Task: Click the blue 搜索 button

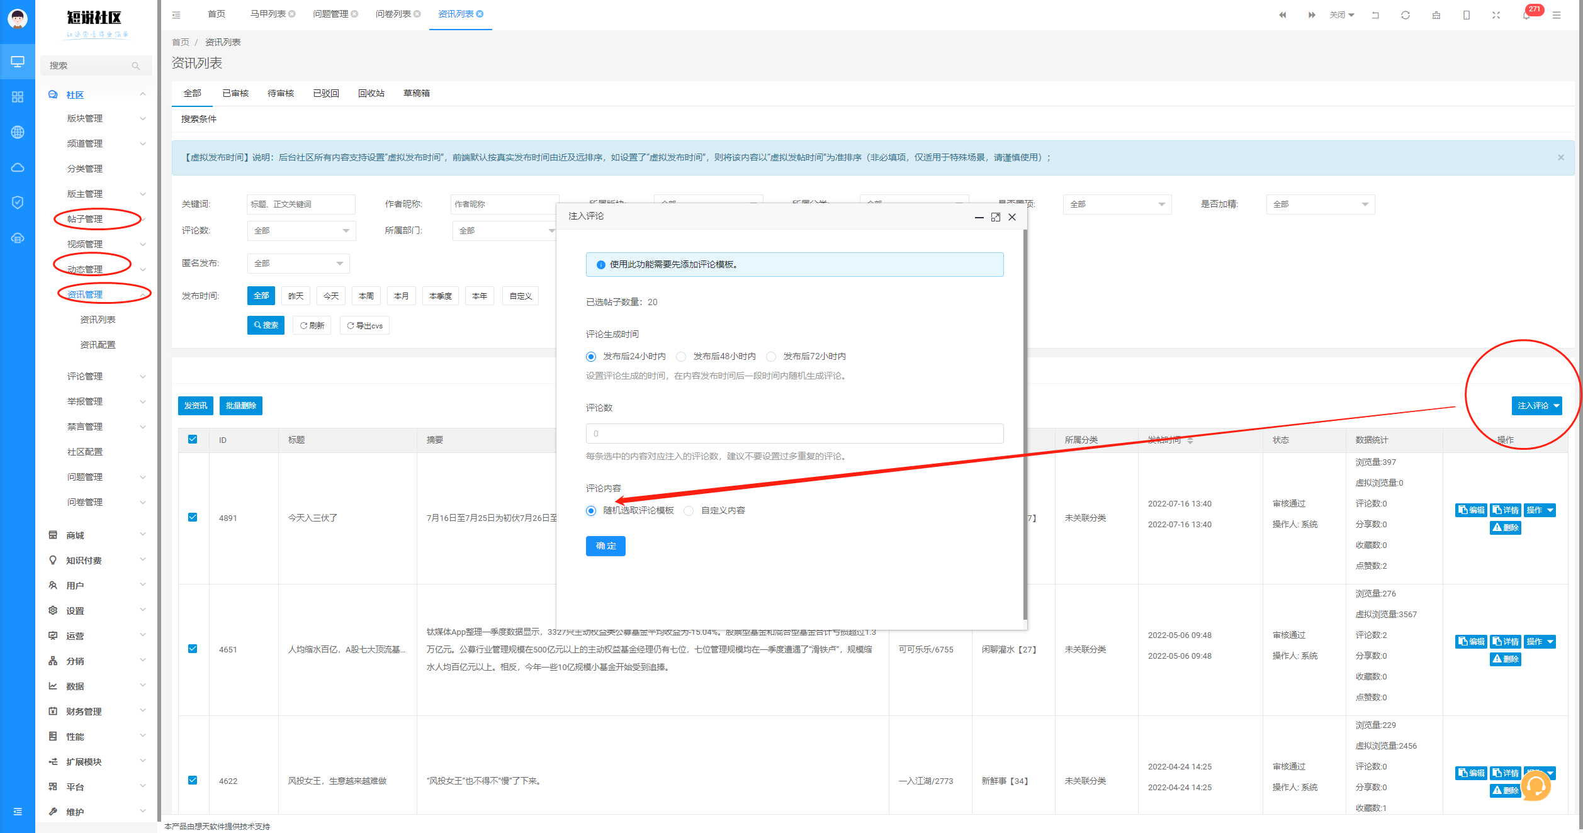Action: point(266,325)
